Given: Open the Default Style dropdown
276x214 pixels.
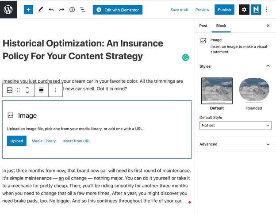Looking at the screenshot, I should point(235,126).
